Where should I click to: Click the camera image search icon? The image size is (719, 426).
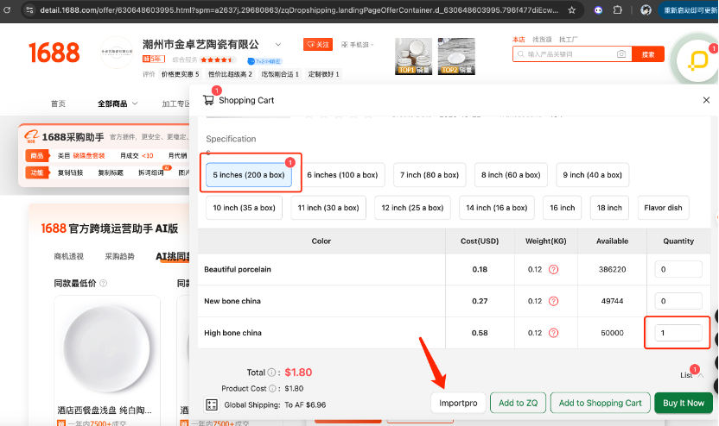tap(621, 54)
